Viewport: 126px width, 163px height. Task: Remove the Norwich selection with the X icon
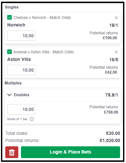(116, 18)
